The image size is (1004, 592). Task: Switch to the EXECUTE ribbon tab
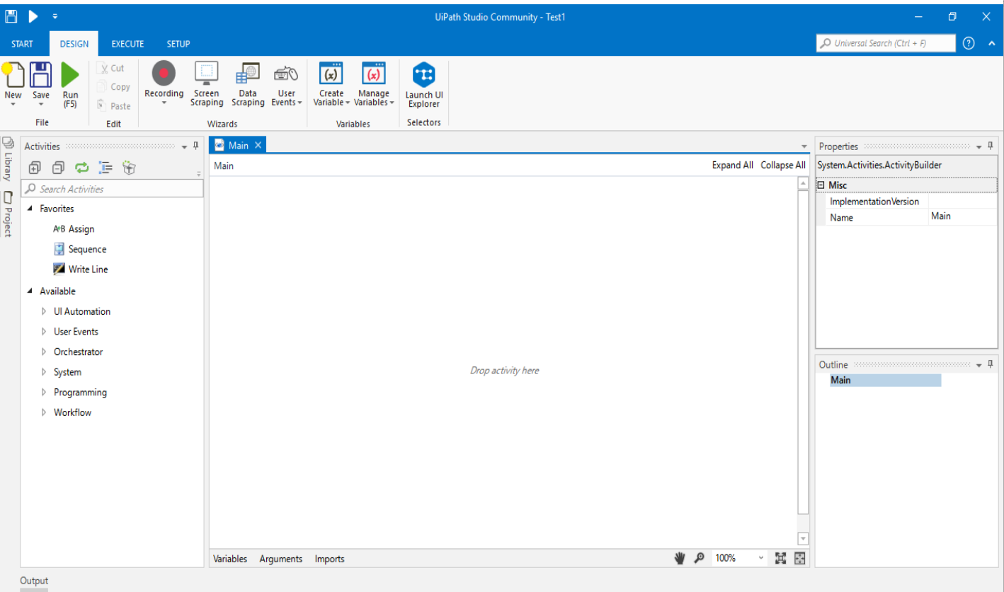(x=127, y=44)
